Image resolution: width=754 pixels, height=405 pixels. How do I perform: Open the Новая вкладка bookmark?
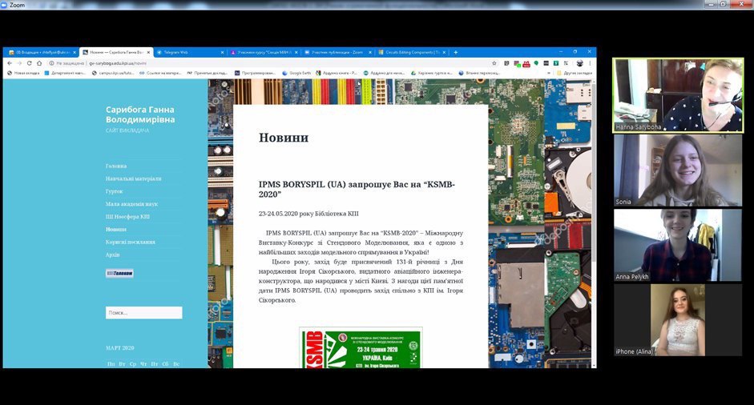[23, 73]
